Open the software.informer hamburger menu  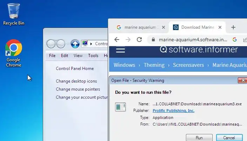120,50
